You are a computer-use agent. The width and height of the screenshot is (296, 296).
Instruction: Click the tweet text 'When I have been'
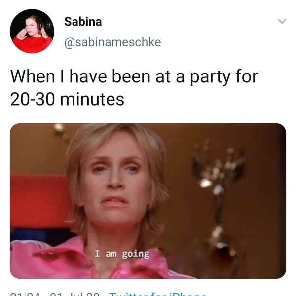pos(80,76)
